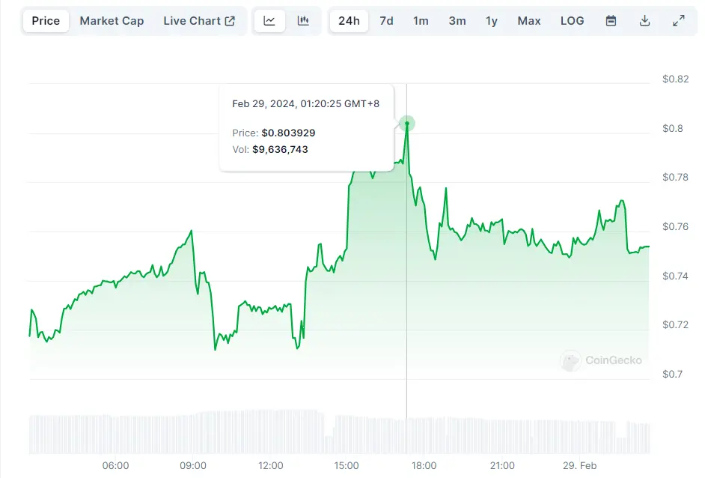Open Live Chart external link

pos(199,21)
